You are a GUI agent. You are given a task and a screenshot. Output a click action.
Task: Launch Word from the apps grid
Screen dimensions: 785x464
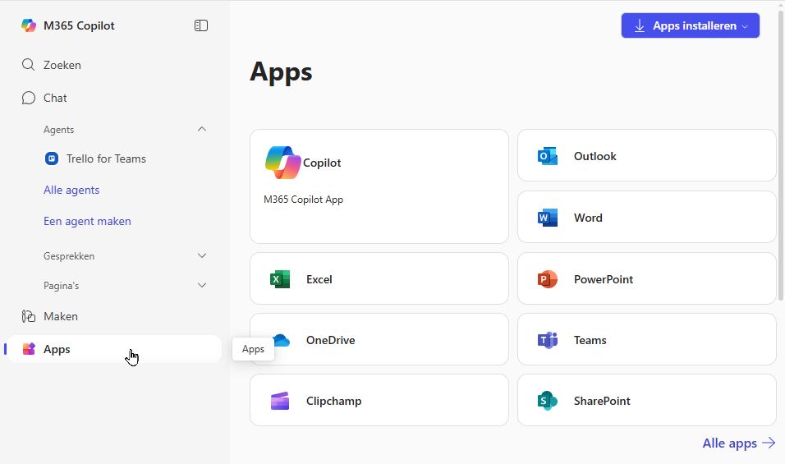547,218
